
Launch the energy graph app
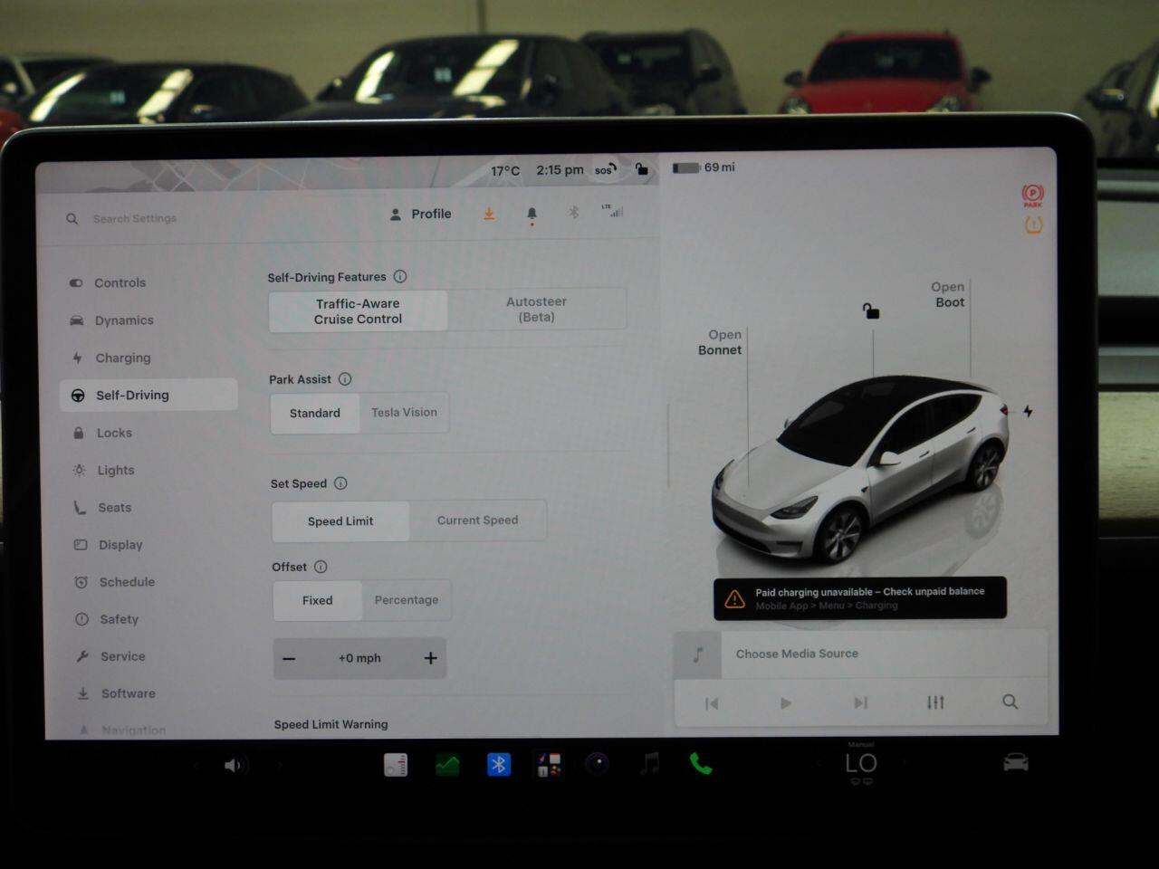tap(447, 765)
